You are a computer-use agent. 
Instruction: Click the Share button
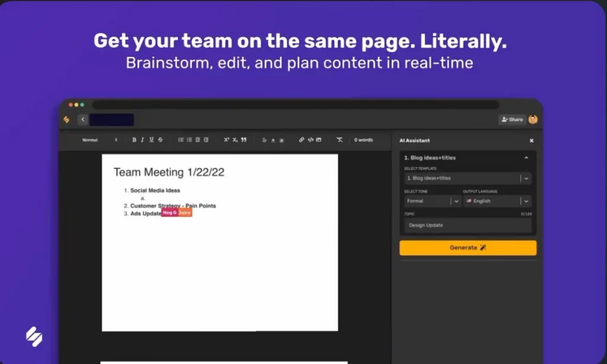512,120
